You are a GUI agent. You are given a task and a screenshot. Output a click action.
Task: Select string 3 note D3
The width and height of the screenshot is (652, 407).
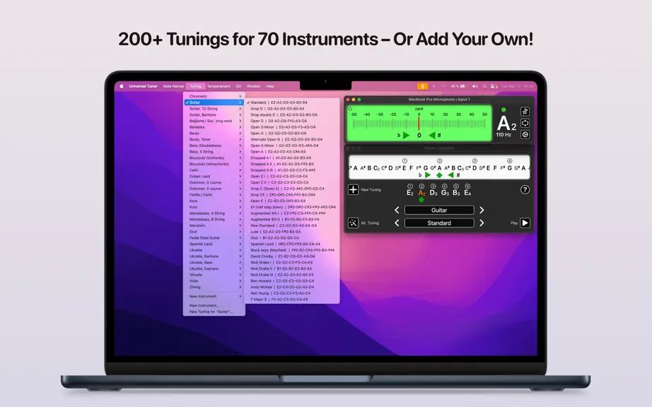tap(433, 190)
